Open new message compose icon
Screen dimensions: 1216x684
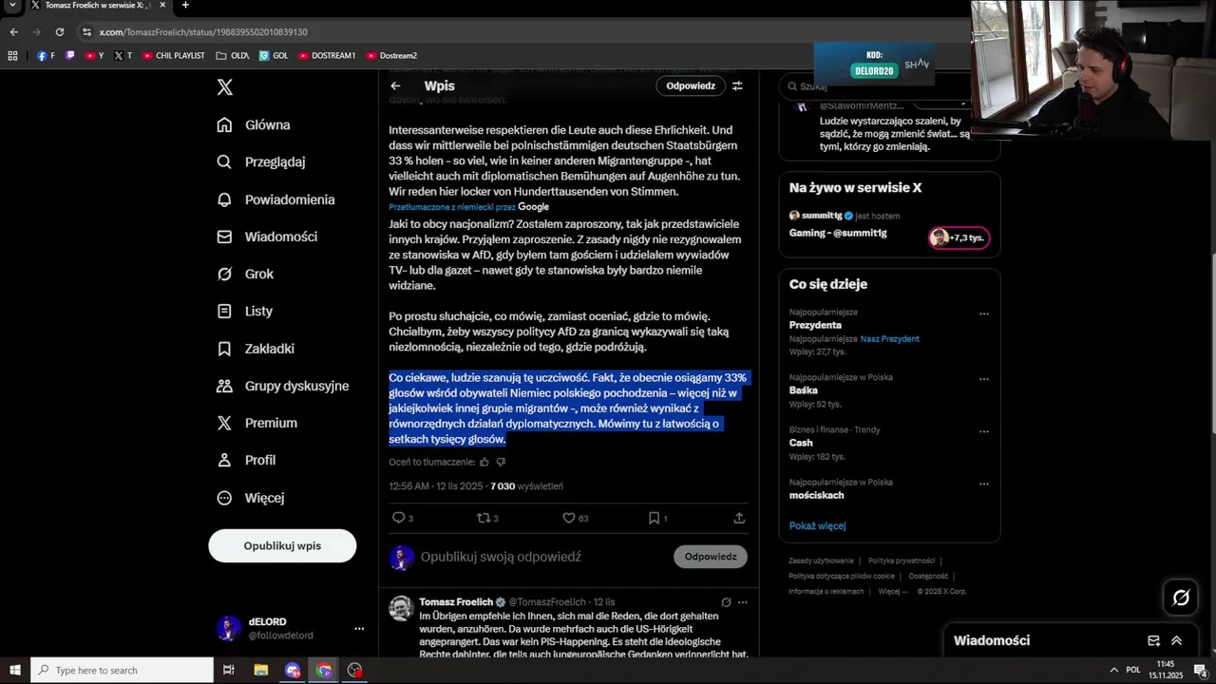[1153, 640]
